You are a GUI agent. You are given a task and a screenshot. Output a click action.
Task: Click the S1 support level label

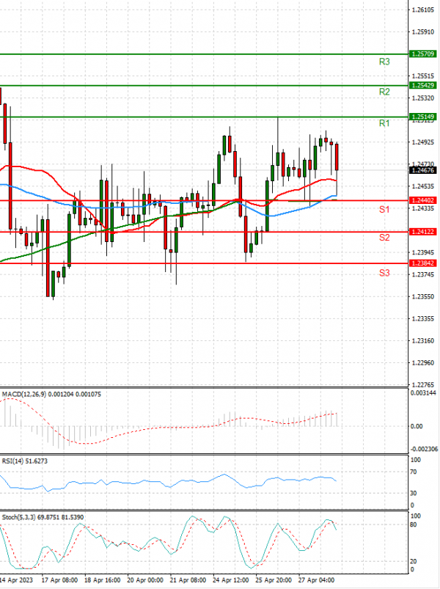click(x=384, y=210)
